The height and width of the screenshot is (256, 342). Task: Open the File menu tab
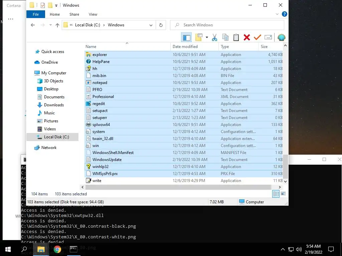36,14
